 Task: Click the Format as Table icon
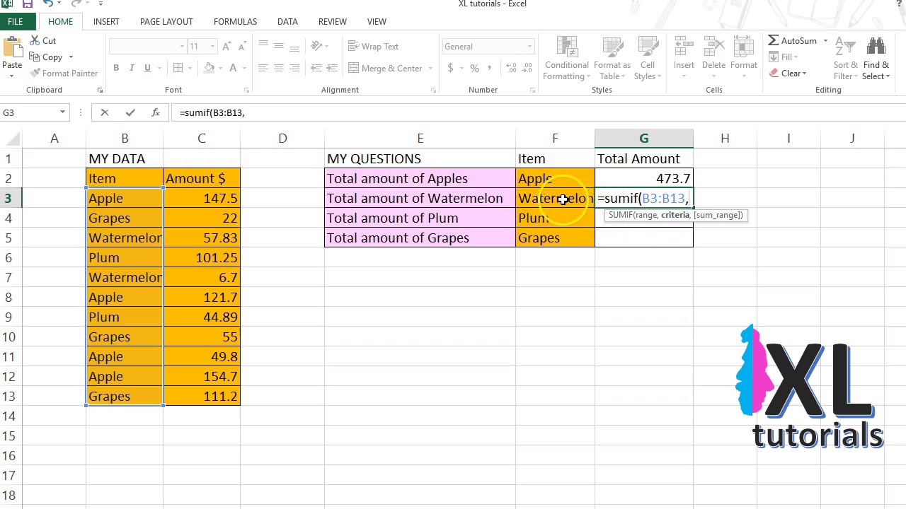coord(612,59)
